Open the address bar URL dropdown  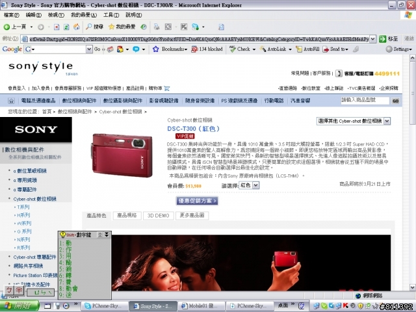372,39
